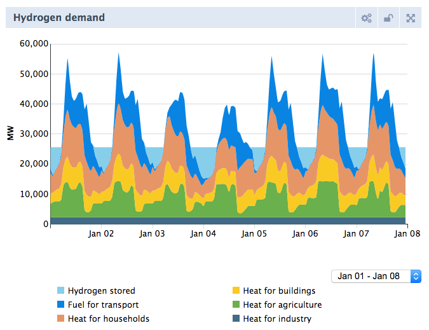Select the Heat for industry legend label
The width and height of the screenshot is (429, 330).
(x=277, y=319)
